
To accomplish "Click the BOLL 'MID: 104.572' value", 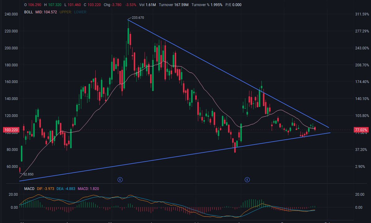I will (46, 12).
